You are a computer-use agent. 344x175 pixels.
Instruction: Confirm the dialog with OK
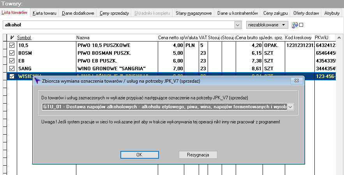tap(139, 155)
